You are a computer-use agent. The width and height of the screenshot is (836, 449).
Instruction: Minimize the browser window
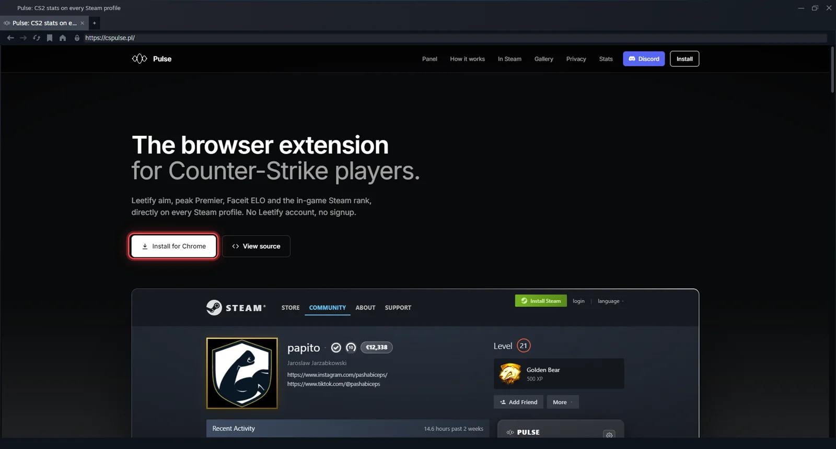coord(801,8)
